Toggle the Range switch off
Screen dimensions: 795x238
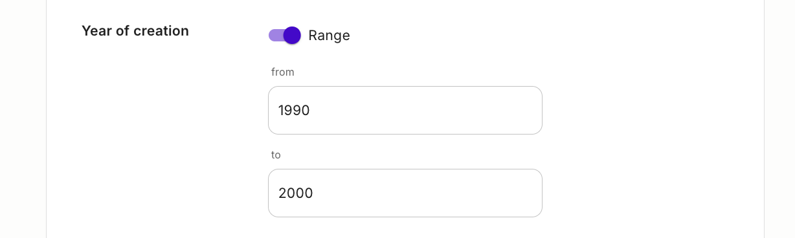(x=285, y=36)
